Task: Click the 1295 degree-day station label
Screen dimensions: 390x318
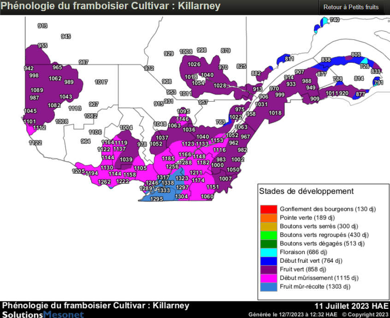Action: tap(157, 199)
